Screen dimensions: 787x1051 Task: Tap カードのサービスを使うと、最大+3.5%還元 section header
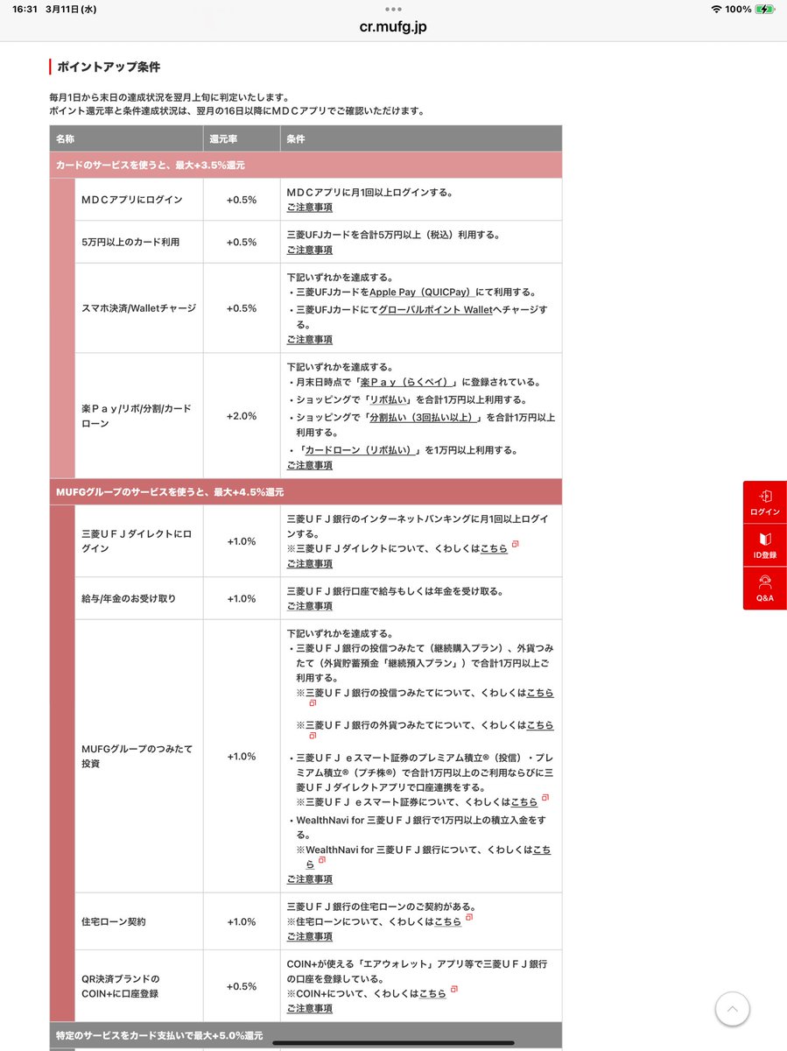pyautogui.click(x=306, y=165)
